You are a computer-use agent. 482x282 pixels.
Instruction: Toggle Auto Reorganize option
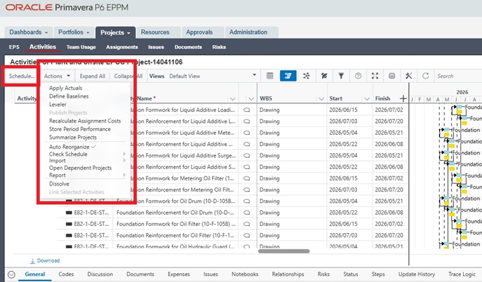tap(72, 147)
